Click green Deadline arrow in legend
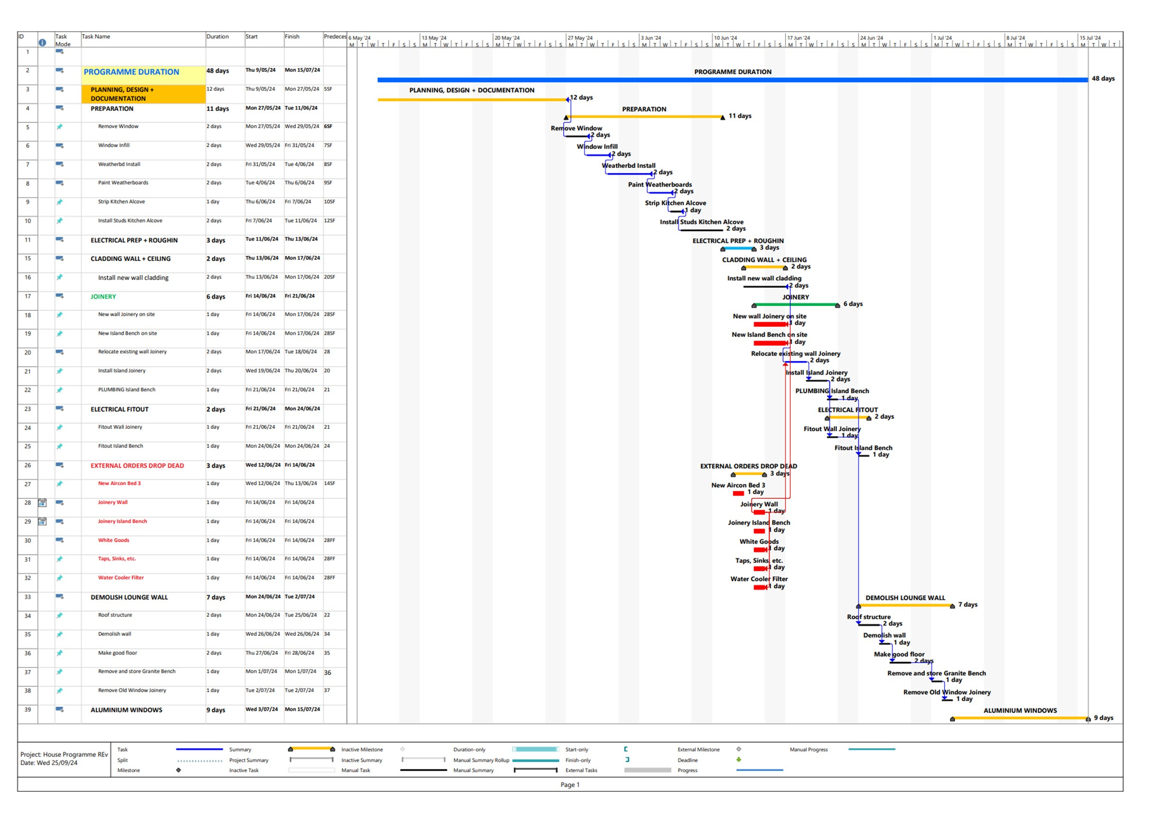Viewport: 1176px width, 831px height. (738, 760)
